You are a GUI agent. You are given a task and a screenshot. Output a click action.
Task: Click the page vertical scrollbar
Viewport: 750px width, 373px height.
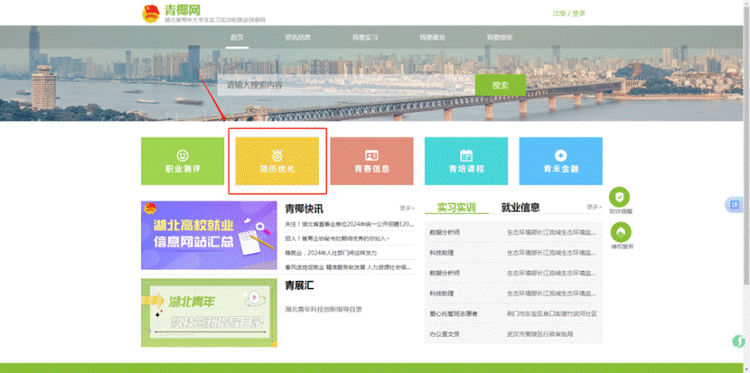(x=746, y=144)
